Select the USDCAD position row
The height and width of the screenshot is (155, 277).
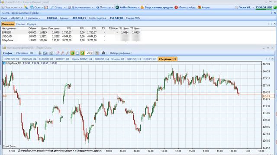[71, 36]
